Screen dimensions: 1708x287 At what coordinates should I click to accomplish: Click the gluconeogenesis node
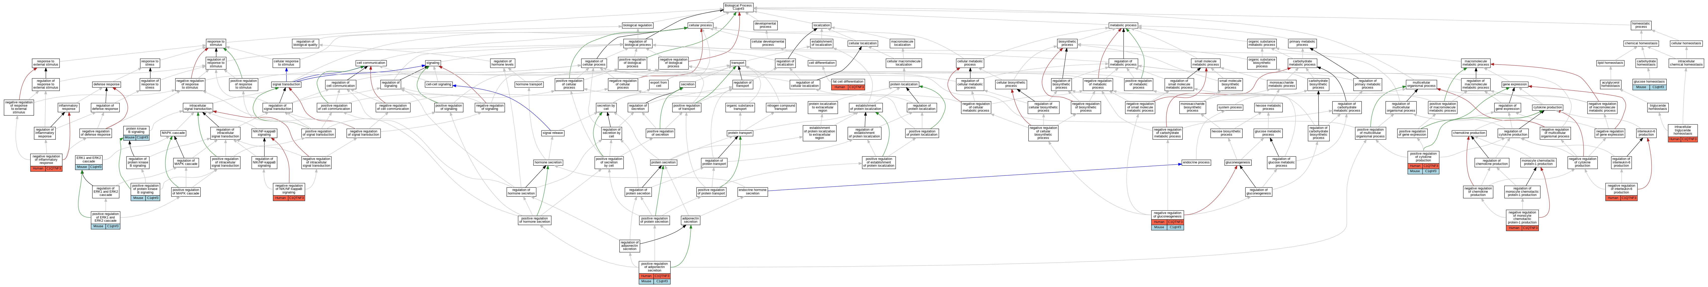tap(1237, 162)
